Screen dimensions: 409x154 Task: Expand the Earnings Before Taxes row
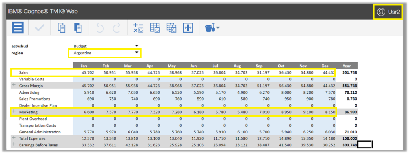tap(14, 145)
